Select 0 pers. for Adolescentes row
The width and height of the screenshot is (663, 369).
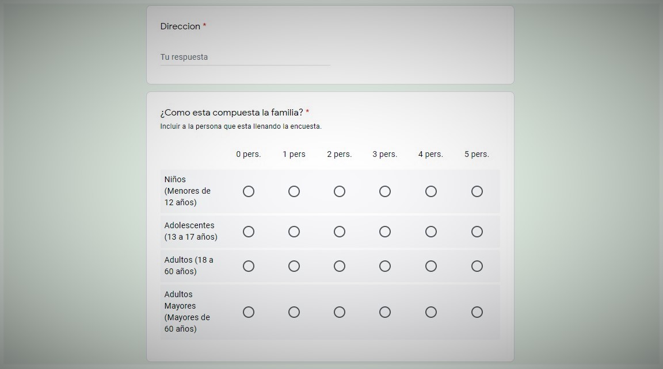248,232
